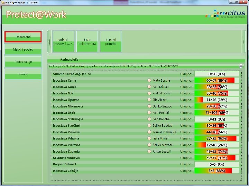
Task: Open the Matični podaci section
Action: click(x=23, y=49)
